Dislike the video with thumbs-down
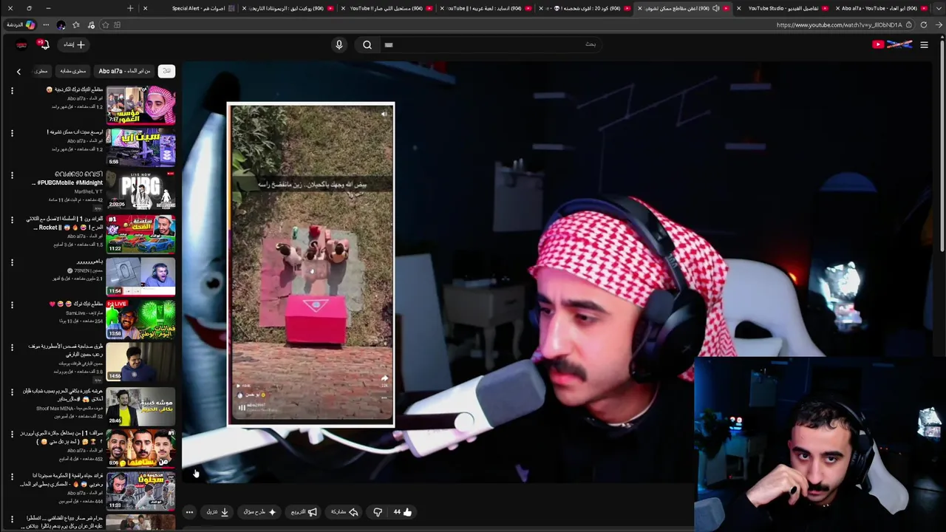 [378, 512]
